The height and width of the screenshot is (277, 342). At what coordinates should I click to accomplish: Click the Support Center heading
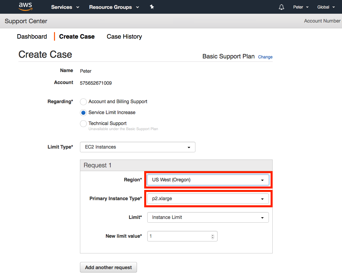click(26, 21)
